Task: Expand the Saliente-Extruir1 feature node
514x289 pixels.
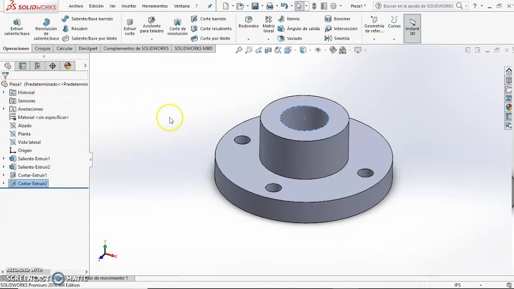Action: tap(4, 159)
